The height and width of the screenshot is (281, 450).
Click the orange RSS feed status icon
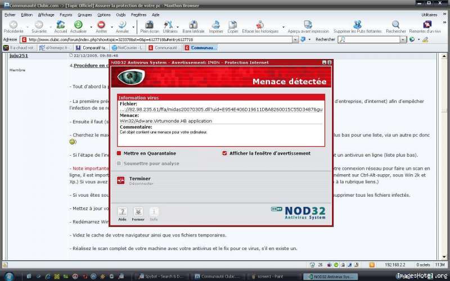coord(372,265)
